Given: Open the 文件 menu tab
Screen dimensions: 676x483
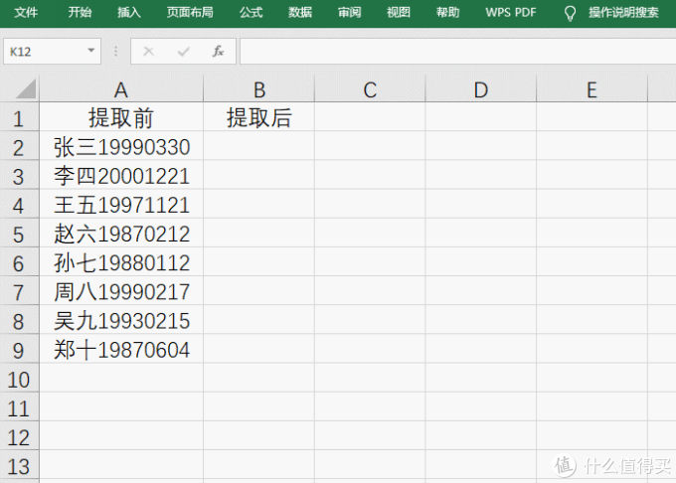Looking at the screenshot, I should (26, 13).
